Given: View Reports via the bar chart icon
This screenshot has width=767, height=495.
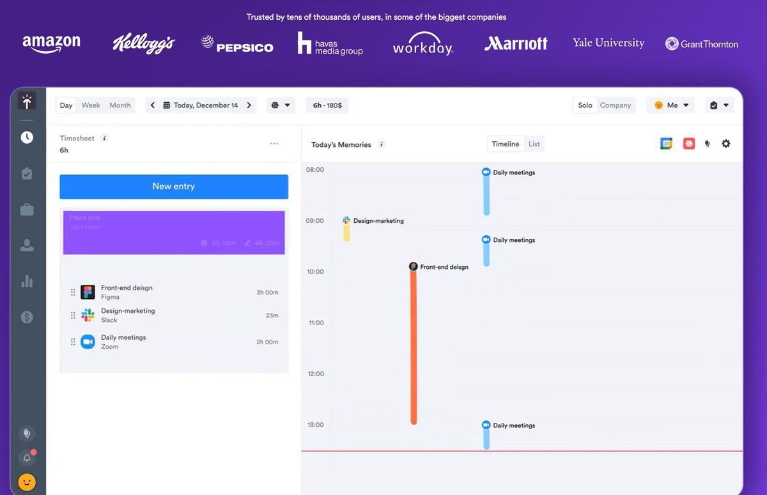Looking at the screenshot, I should pyautogui.click(x=26, y=280).
